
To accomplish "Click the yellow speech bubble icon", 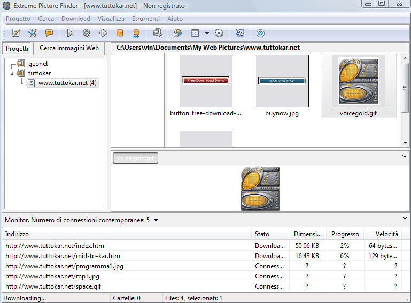I will pos(49,33).
